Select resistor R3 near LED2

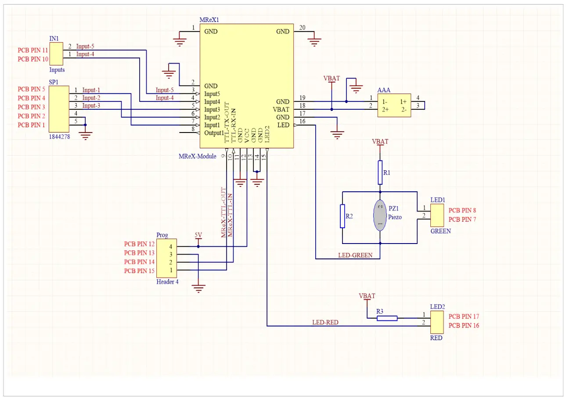click(386, 318)
